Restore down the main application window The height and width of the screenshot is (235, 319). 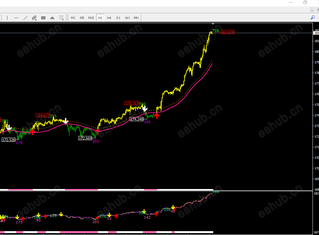(x=305, y=3)
